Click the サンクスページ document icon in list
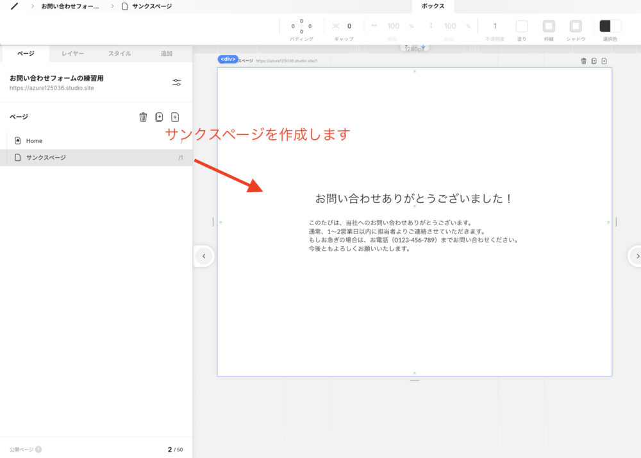This screenshot has width=641, height=458. (x=17, y=157)
